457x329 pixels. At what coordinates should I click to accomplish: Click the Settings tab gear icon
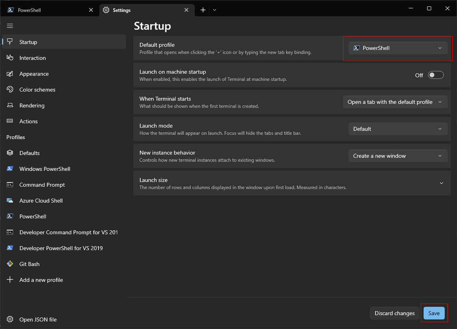pyautogui.click(x=106, y=10)
